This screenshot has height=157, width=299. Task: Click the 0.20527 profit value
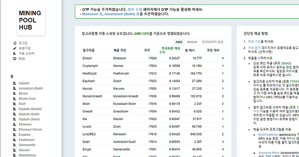click(174, 58)
